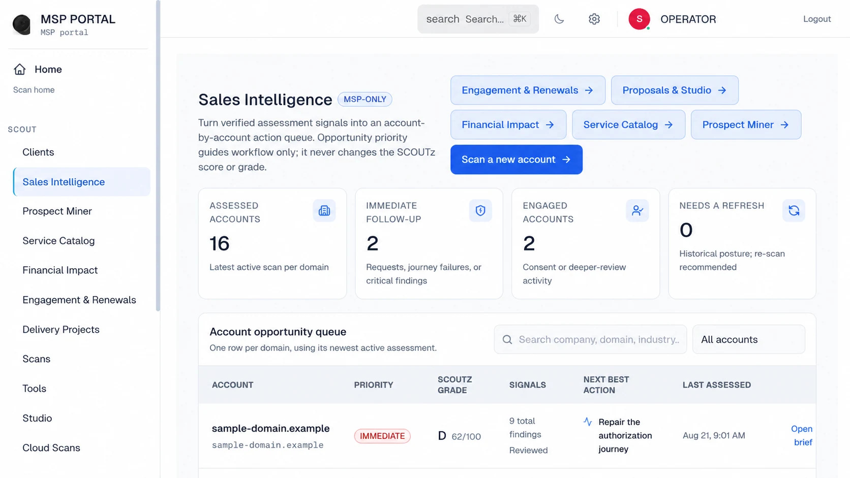Click the IMMEDIATE priority badge
Viewport: 850px width, 478px height.
tap(382, 436)
